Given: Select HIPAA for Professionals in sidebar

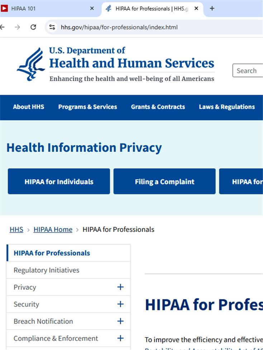Looking at the screenshot, I should (68, 253).
